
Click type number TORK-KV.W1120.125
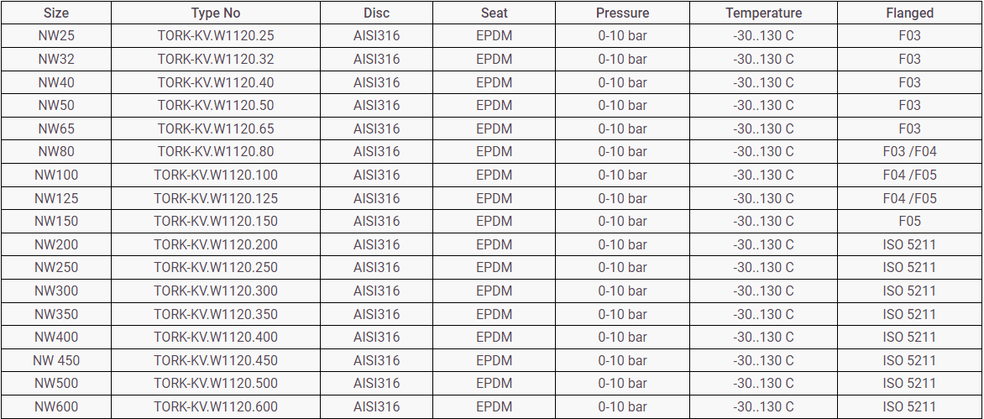(x=216, y=199)
